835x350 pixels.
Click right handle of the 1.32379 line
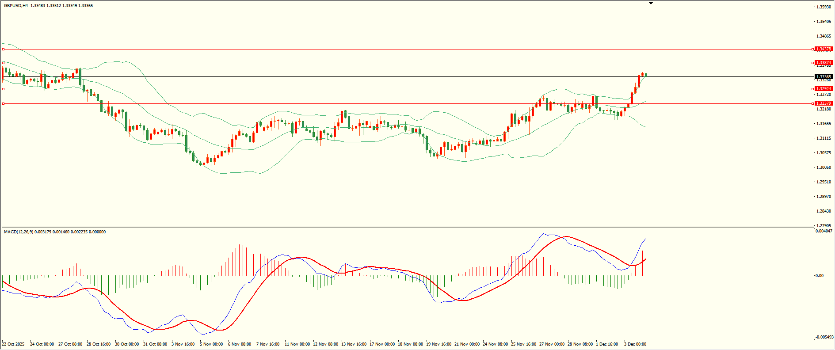click(813, 103)
